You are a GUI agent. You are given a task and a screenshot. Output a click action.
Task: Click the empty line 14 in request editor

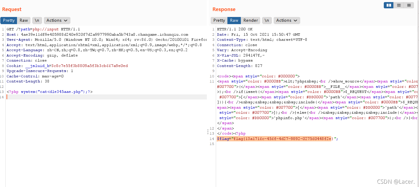(106, 97)
